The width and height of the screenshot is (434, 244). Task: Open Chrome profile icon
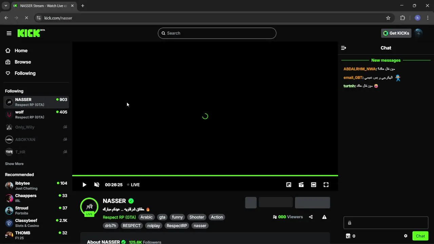pos(417,18)
